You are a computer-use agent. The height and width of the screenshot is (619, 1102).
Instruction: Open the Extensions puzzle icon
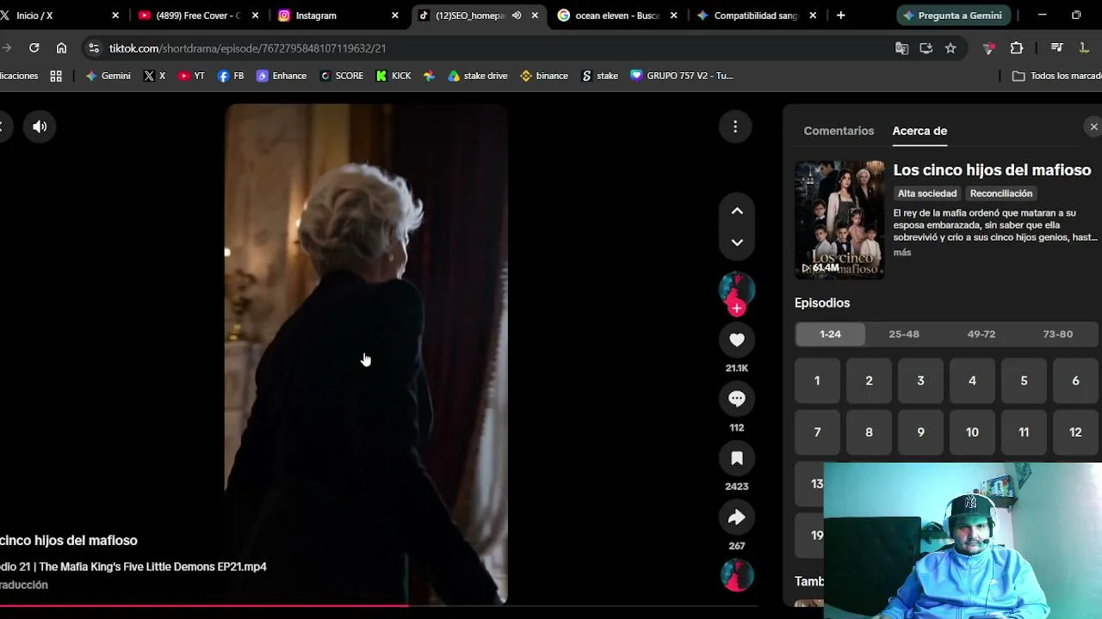1017,48
